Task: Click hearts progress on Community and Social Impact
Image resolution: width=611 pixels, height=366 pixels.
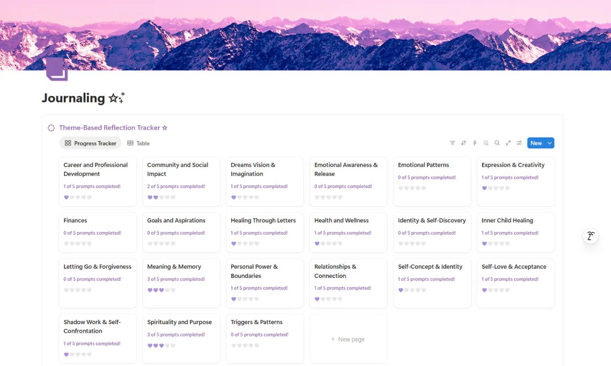Action: point(161,197)
